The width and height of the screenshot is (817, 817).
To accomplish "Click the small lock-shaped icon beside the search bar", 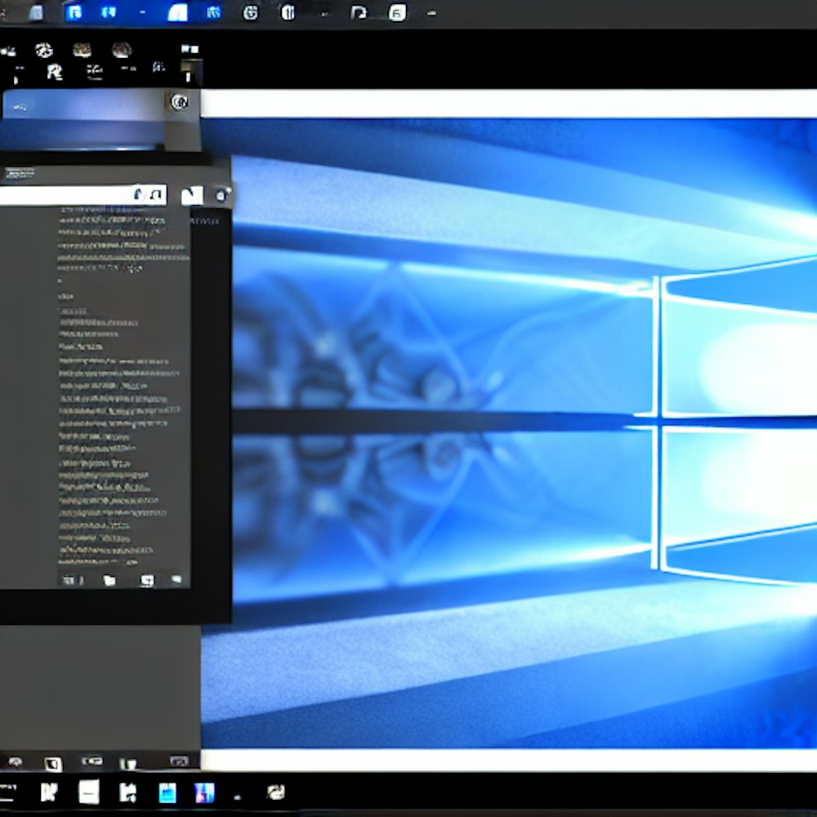I will (x=220, y=195).
